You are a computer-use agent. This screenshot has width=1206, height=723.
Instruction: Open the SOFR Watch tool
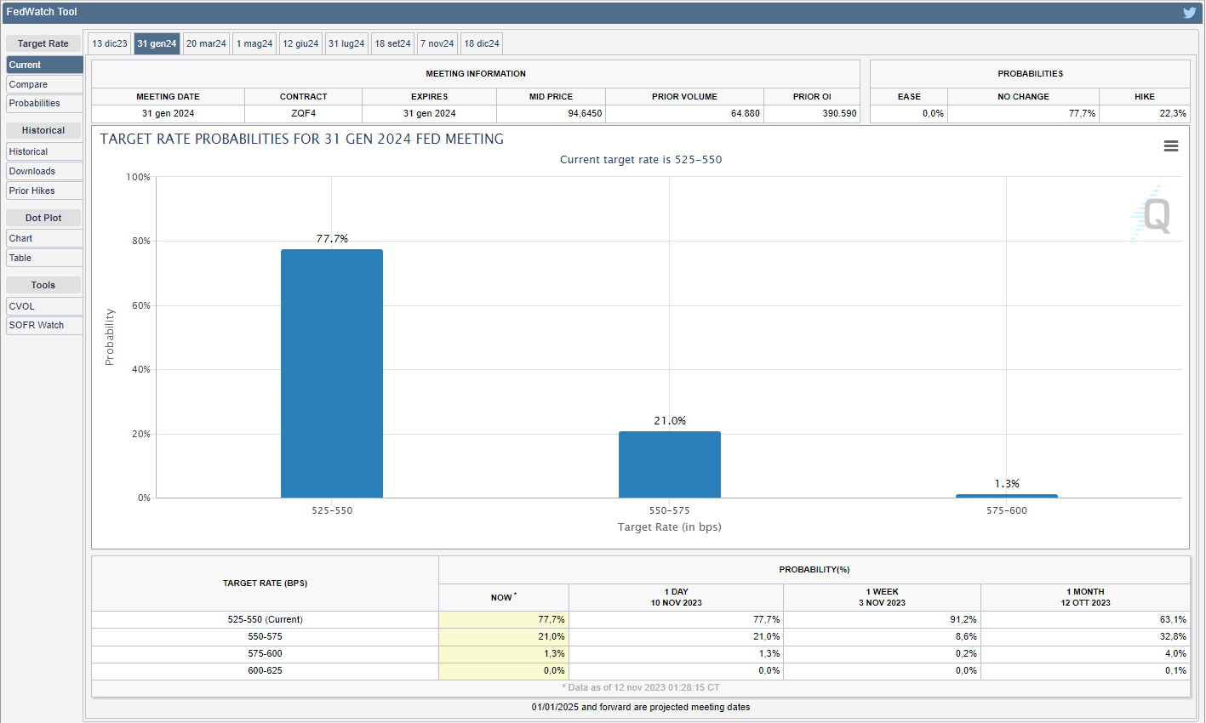tap(43, 325)
